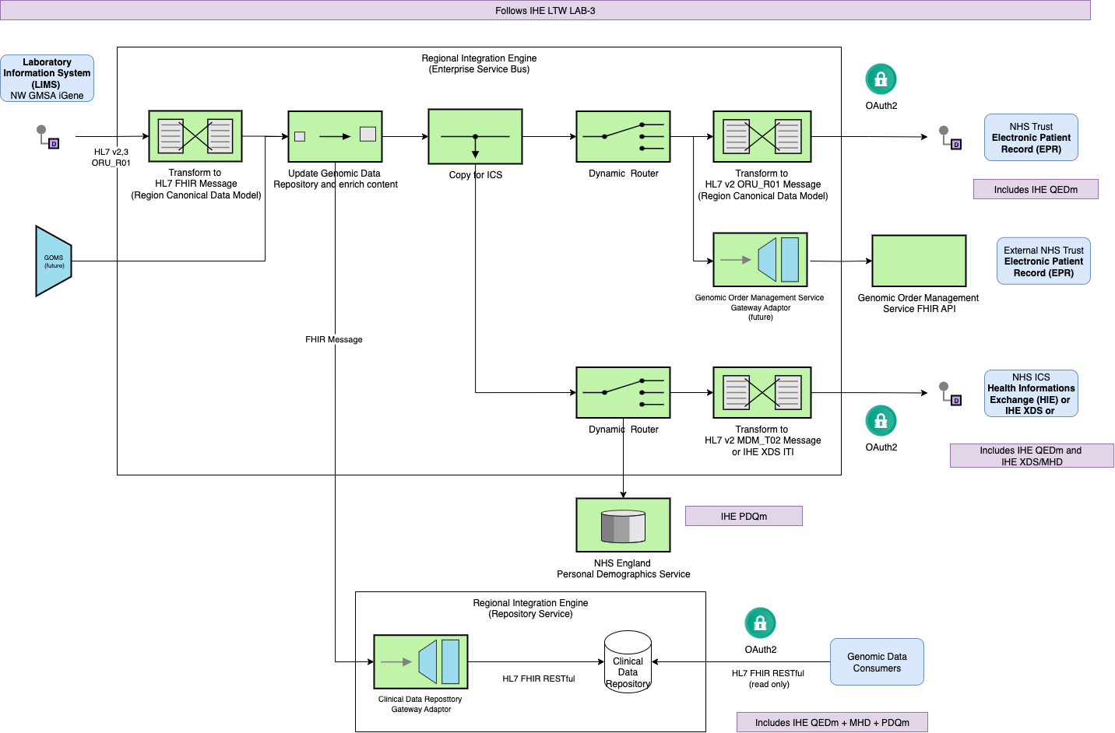The height and width of the screenshot is (733, 1115).
Task: Select the NHS Trust Electronic Patient Record box
Action: pyautogui.click(x=1031, y=138)
